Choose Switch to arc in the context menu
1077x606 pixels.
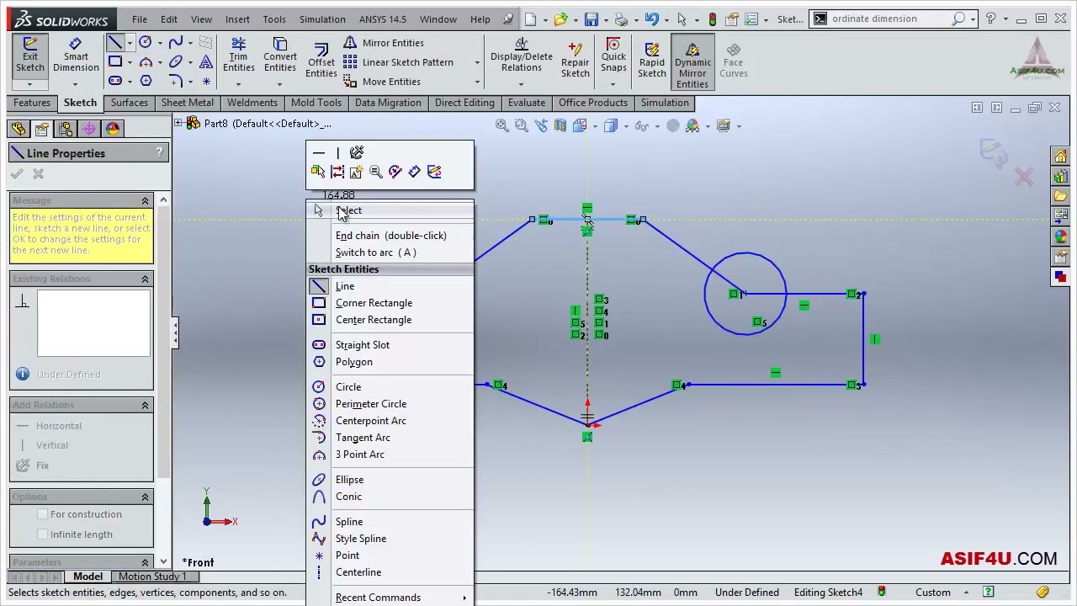point(390,252)
